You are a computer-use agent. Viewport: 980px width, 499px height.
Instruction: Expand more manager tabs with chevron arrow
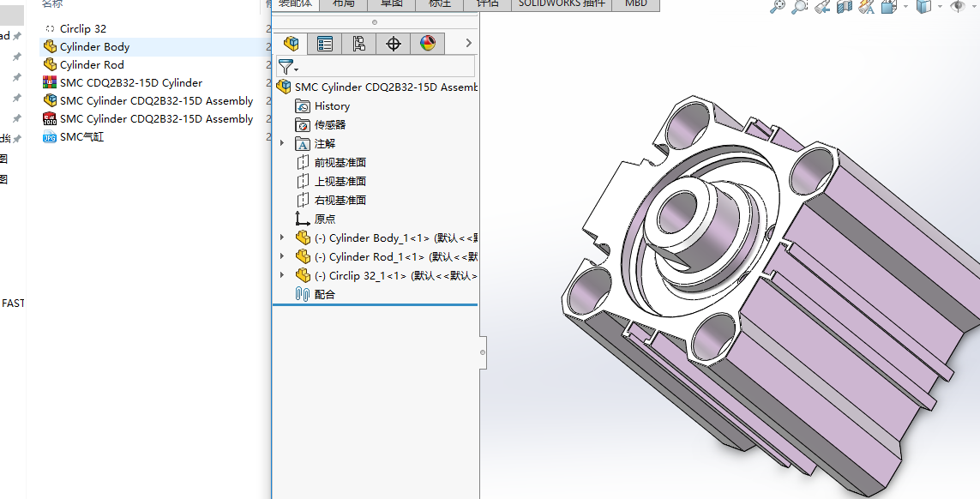tap(469, 43)
